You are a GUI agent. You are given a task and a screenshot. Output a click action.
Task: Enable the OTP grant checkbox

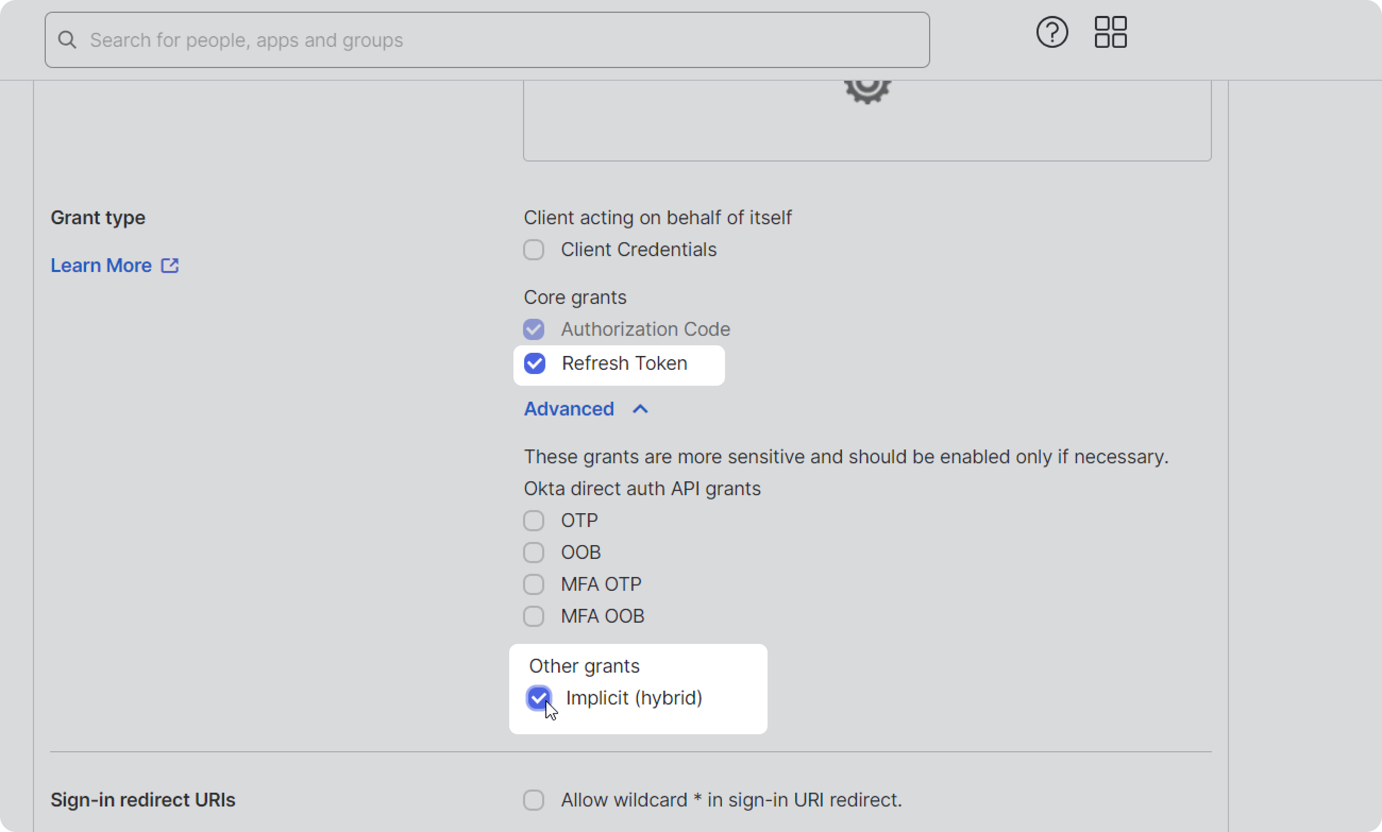[x=533, y=520]
